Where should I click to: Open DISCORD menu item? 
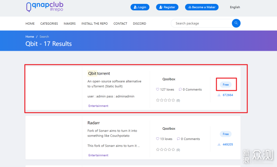tap(140, 23)
